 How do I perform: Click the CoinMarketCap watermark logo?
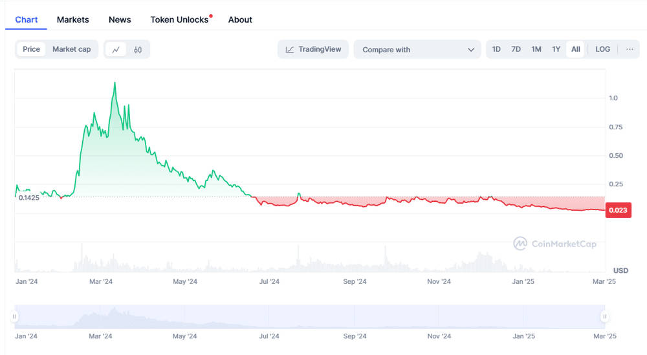[520, 244]
